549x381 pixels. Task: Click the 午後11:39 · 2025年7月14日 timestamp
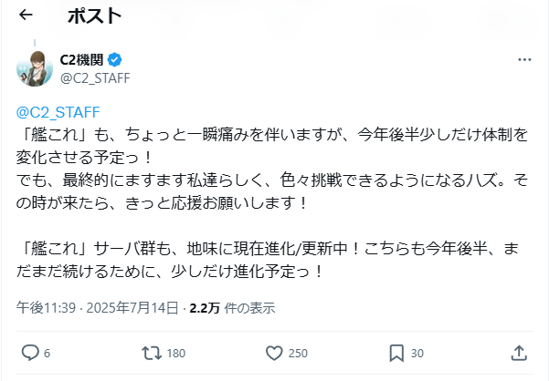click(x=97, y=306)
